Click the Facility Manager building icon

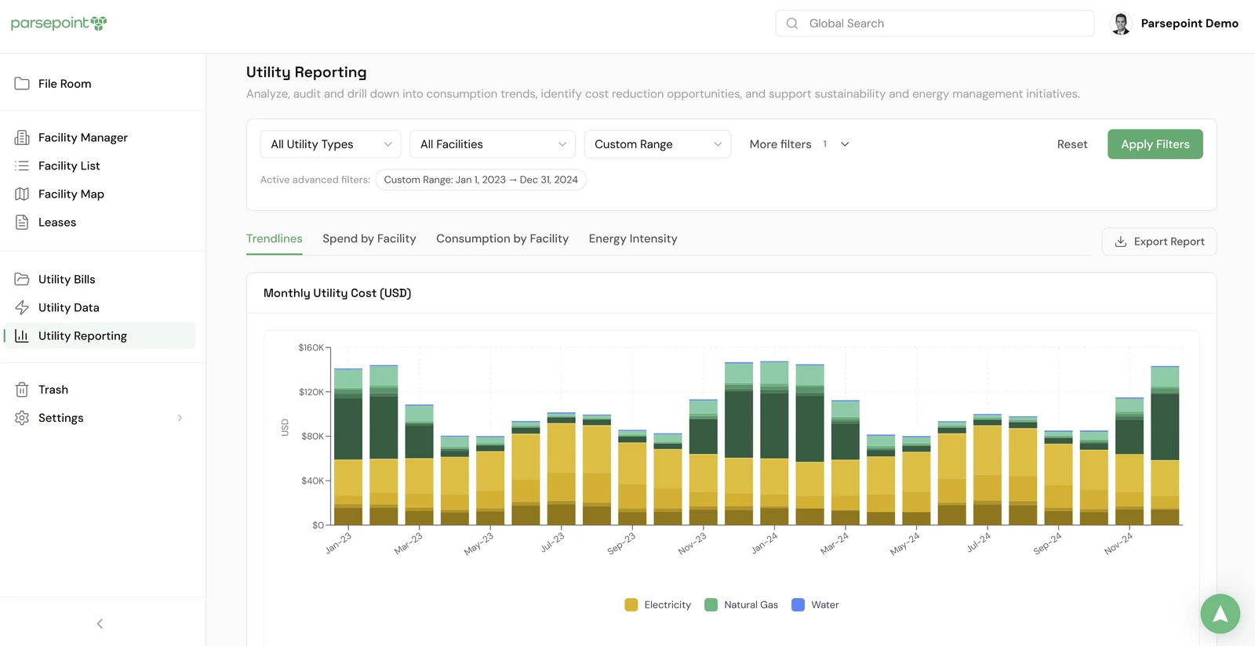click(x=22, y=137)
